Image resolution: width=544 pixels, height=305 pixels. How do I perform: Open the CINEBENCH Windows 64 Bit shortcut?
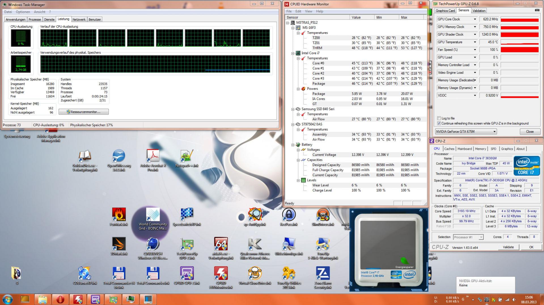(x=153, y=248)
